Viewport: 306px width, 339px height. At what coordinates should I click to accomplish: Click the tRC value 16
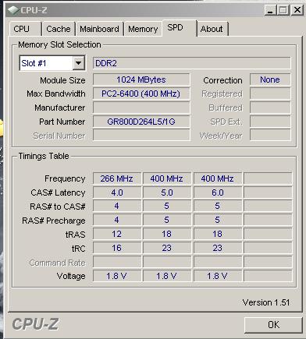(x=117, y=248)
